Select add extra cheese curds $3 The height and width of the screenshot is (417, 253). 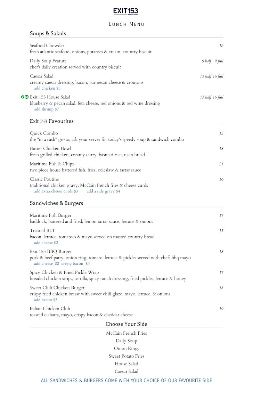(x=56, y=191)
